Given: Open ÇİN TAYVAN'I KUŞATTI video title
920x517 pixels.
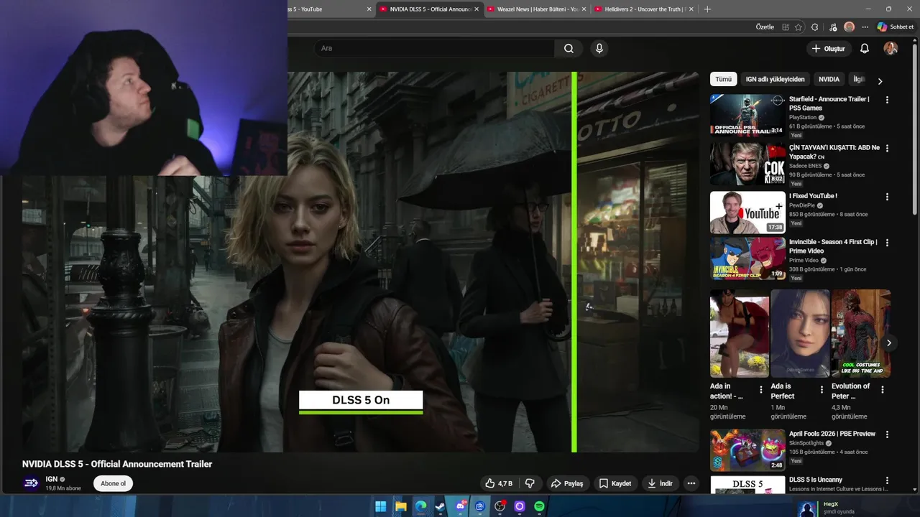Looking at the screenshot, I should click(834, 152).
